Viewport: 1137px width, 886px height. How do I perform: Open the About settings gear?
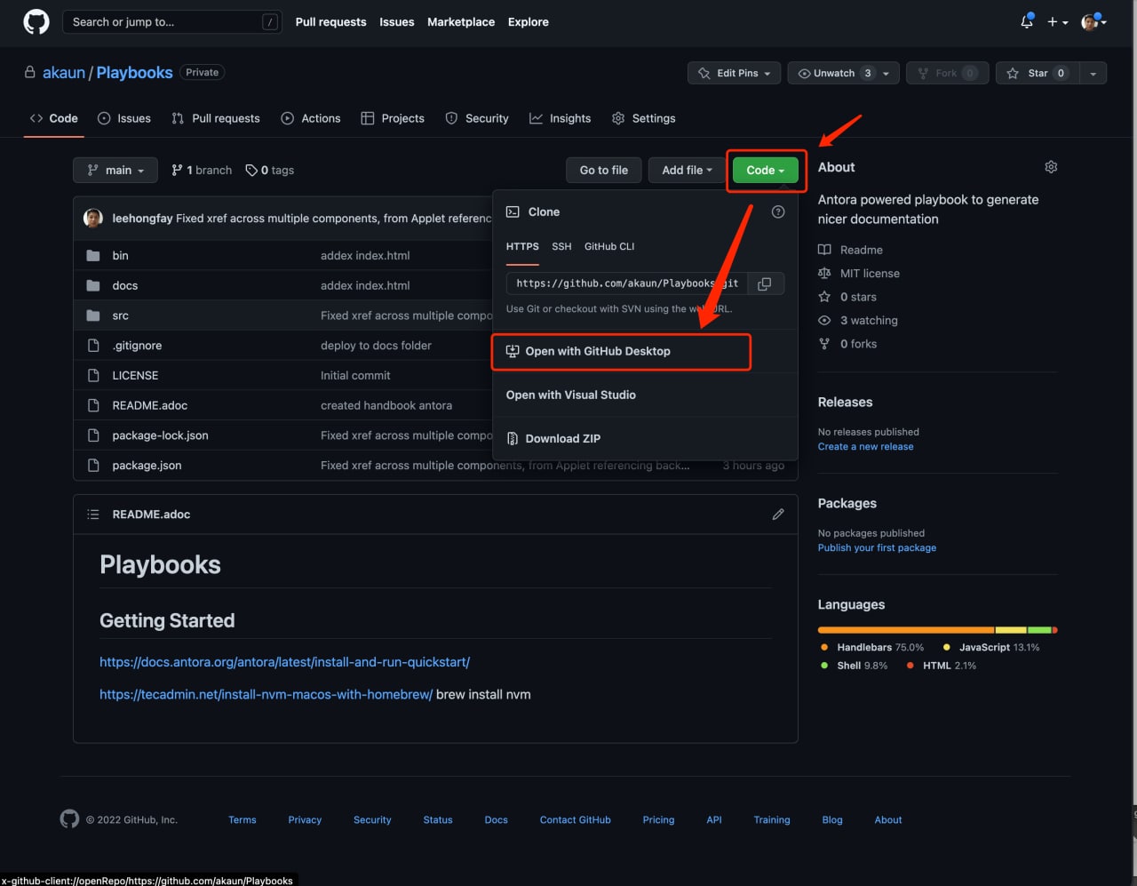pyautogui.click(x=1051, y=167)
